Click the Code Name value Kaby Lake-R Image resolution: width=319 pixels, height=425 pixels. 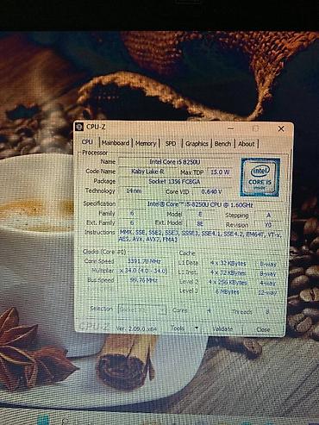coord(147,172)
